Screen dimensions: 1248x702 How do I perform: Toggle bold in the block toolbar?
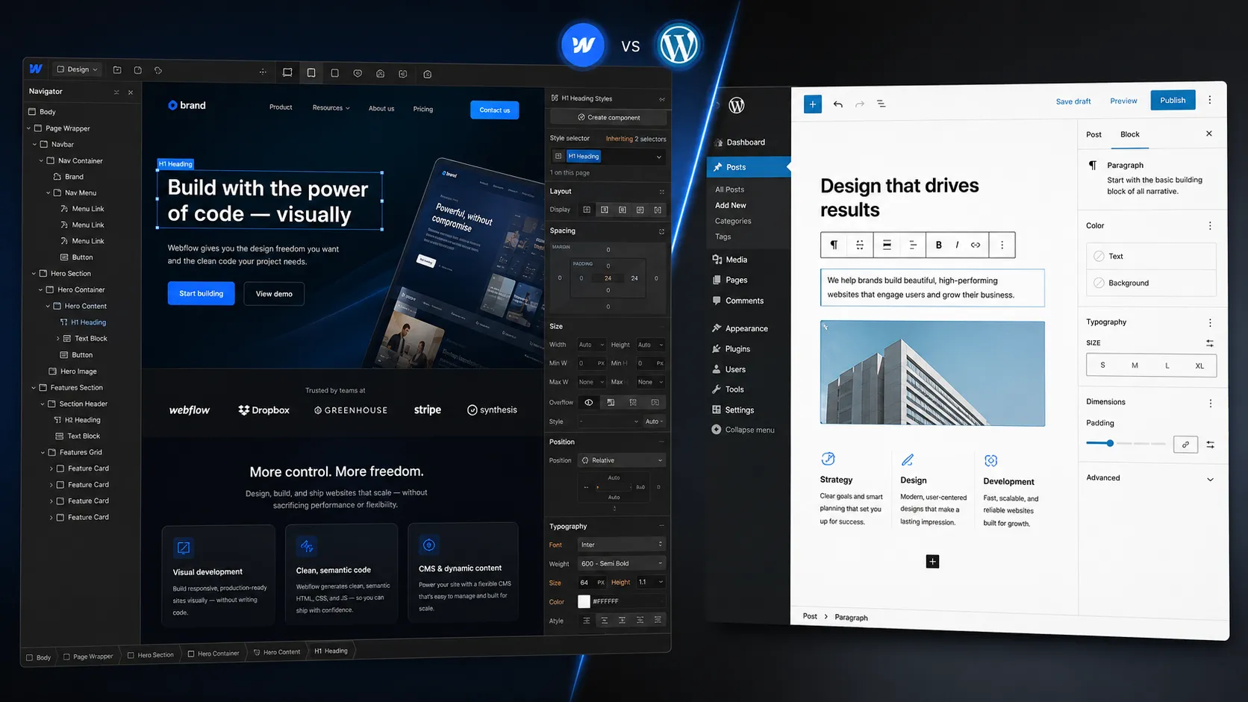[938, 245]
